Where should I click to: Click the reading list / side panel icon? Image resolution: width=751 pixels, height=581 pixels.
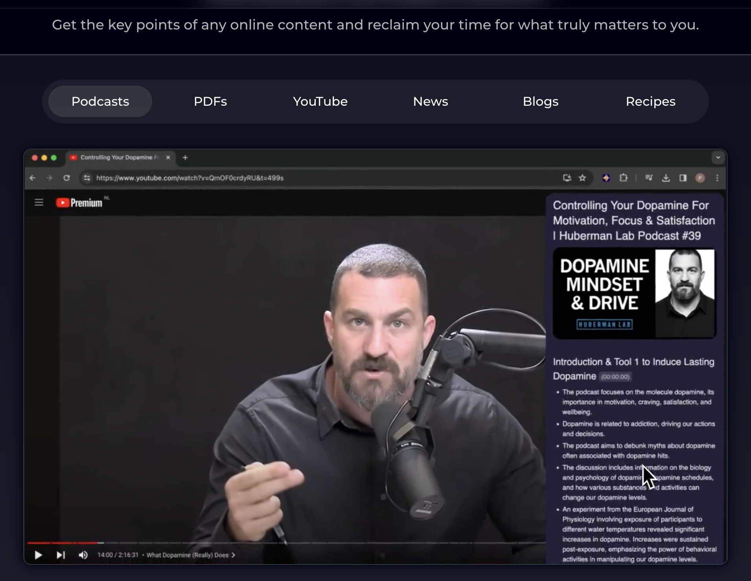click(x=683, y=178)
